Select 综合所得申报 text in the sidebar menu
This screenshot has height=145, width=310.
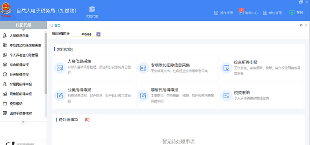click(19, 65)
